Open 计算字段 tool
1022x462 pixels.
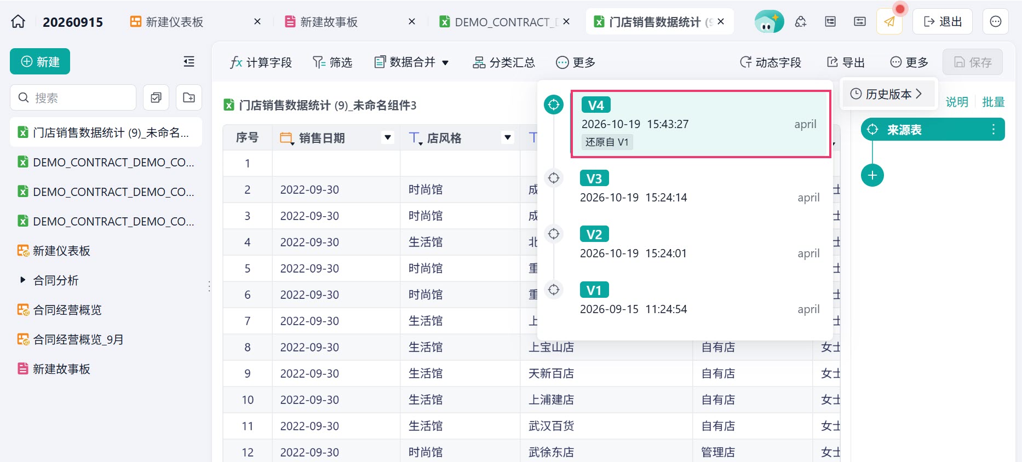pyautogui.click(x=261, y=62)
